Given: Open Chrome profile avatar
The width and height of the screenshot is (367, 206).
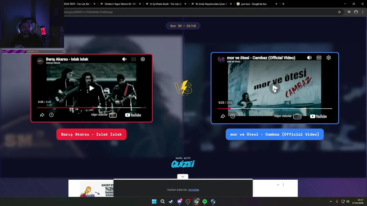Looking at the screenshot, I should (x=356, y=12).
